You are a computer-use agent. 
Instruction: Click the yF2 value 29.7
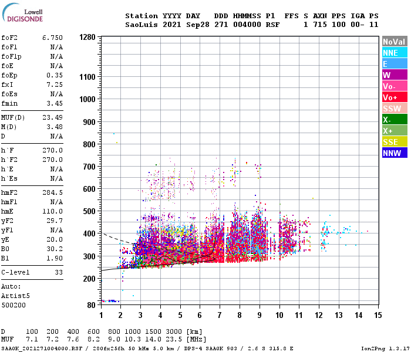point(55,221)
